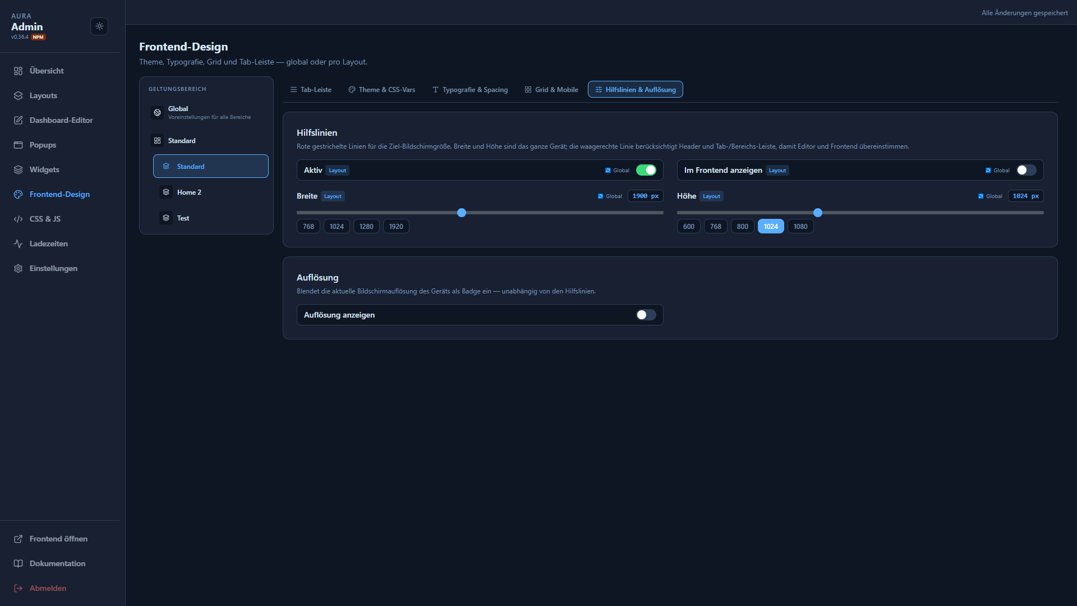The image size is (1077, 606).
Task: Set width preset to 1024
Action: [337, 227]
